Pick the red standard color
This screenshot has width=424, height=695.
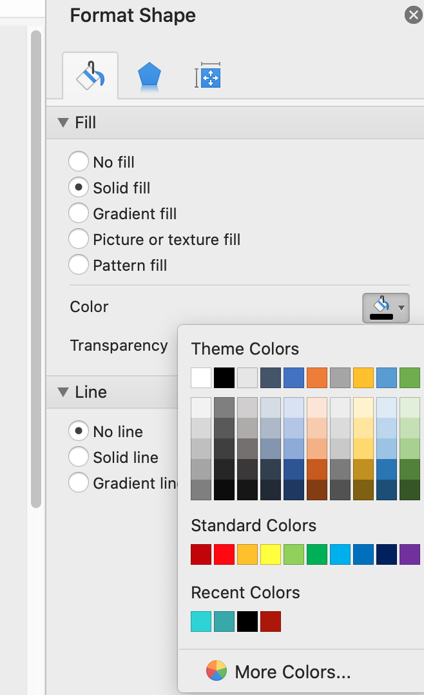pos(224,554)
